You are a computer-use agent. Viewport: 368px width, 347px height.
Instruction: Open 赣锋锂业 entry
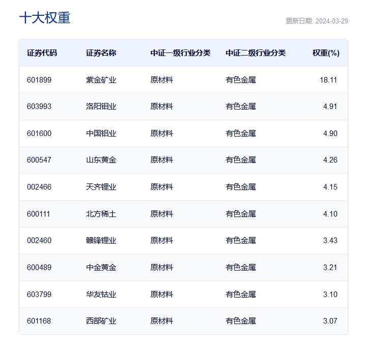click(x=101, y=241)
